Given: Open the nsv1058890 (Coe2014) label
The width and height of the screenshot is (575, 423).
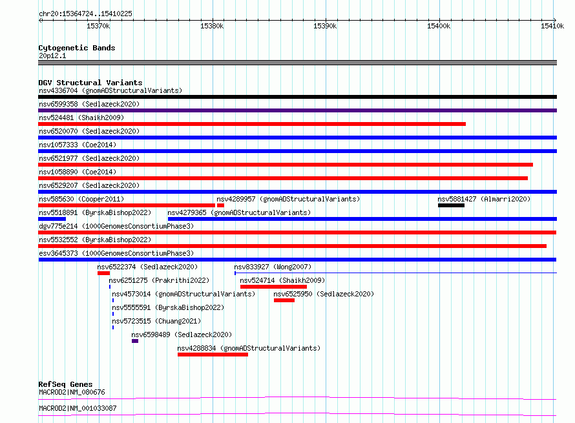Looking at the screenshot, I should pos(78,172).
